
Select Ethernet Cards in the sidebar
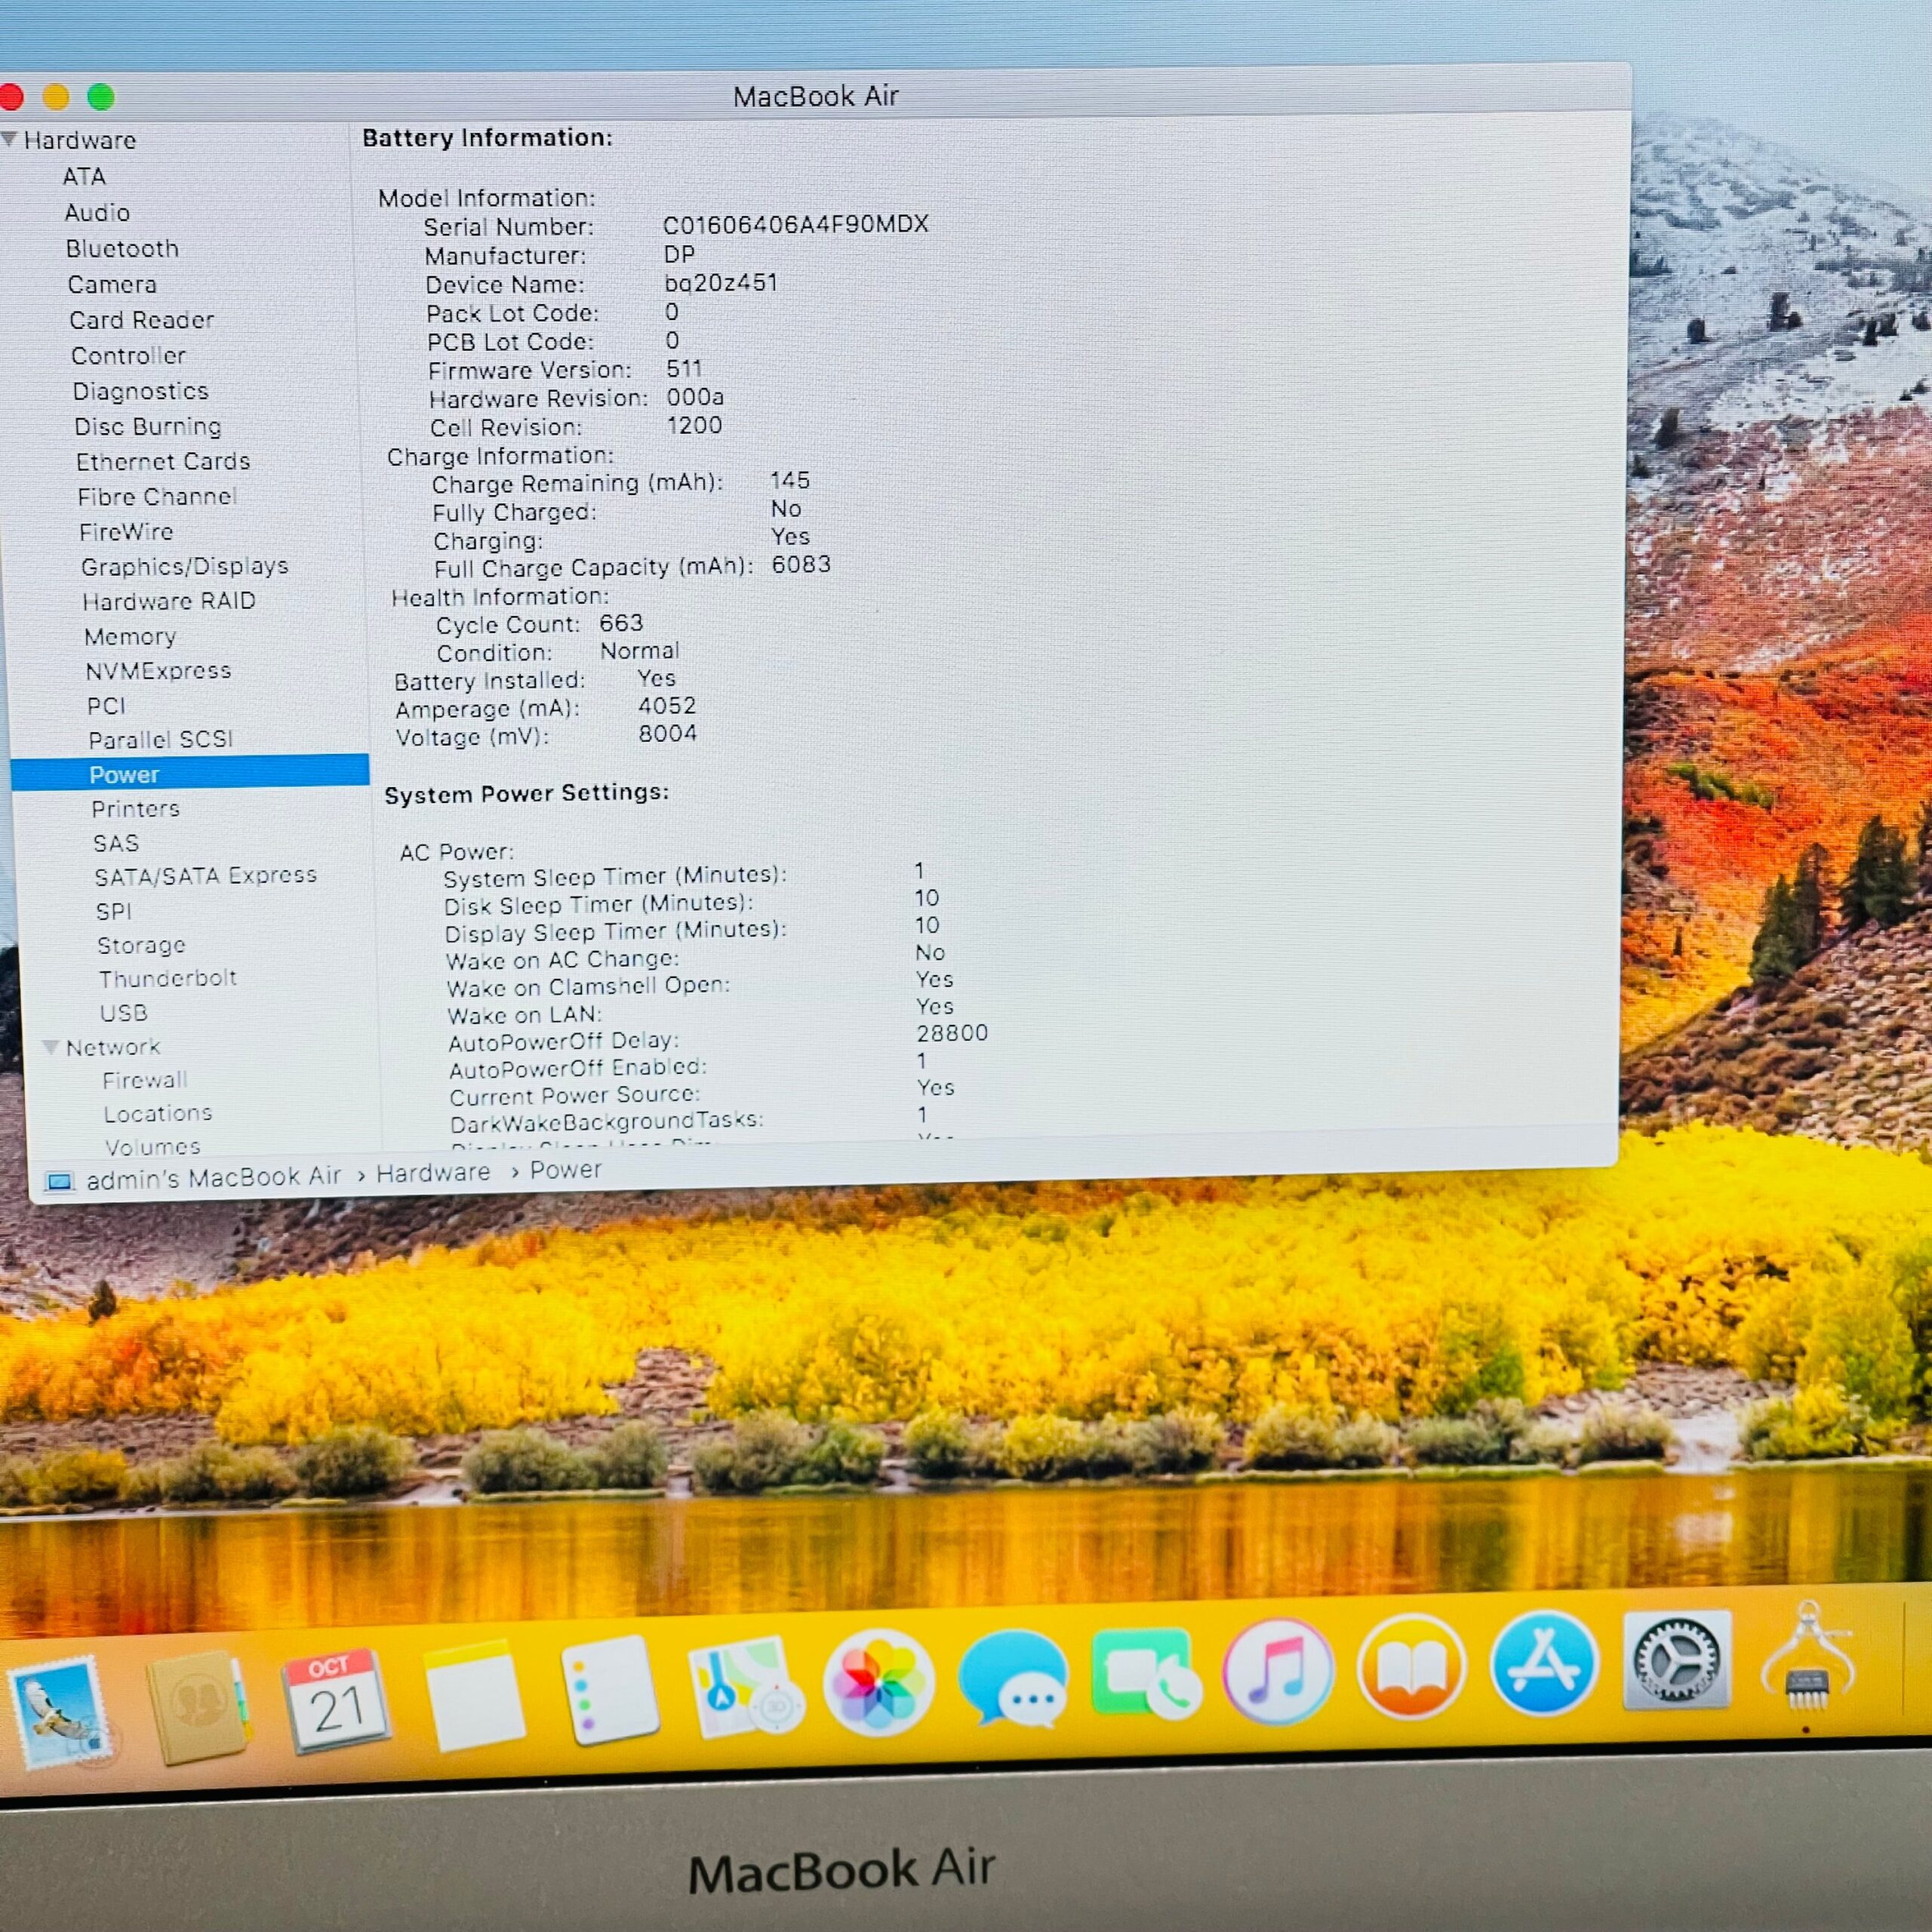coord(163,462)
